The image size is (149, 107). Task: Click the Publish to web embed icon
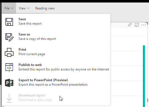click(x=9, y=68)
